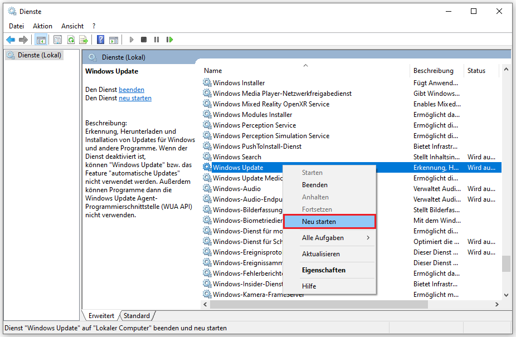Screen dimensions: 516x337
Task: Click the gear icon of Windows PushToInstall-Dienst
Action: [x=207, y=146]
